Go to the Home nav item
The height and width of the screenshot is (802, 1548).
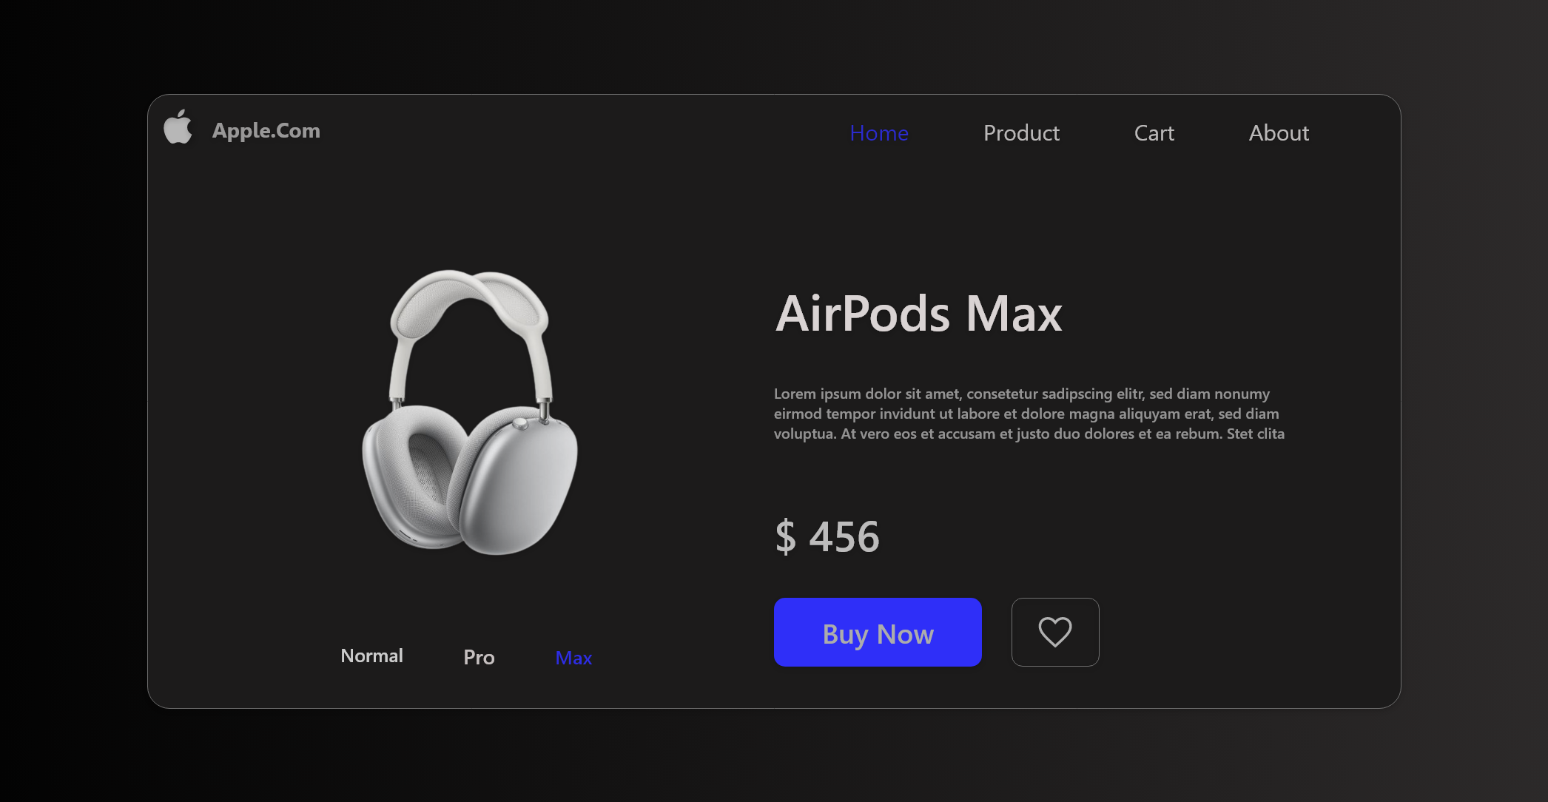[x=879, y=133]
